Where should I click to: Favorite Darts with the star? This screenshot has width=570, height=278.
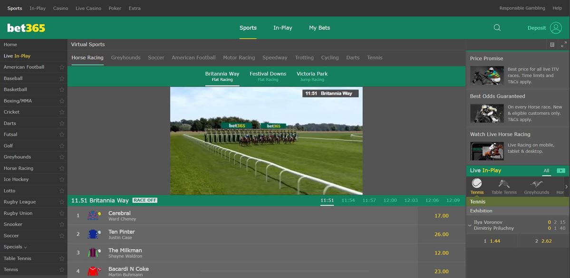pos(62,124)
